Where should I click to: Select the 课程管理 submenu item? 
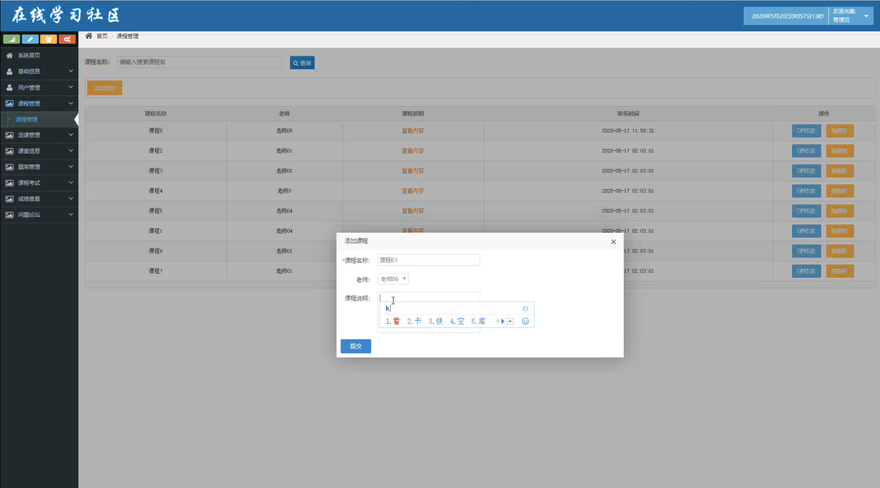click(x=39, y=120)
